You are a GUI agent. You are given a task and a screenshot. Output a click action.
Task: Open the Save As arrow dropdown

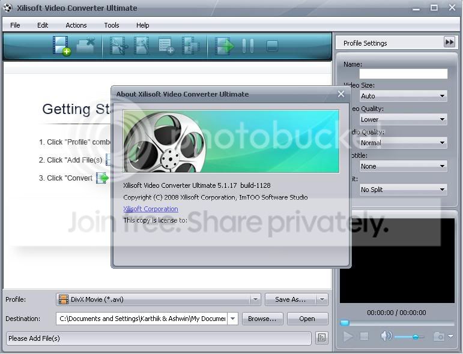tap(322, 299)
